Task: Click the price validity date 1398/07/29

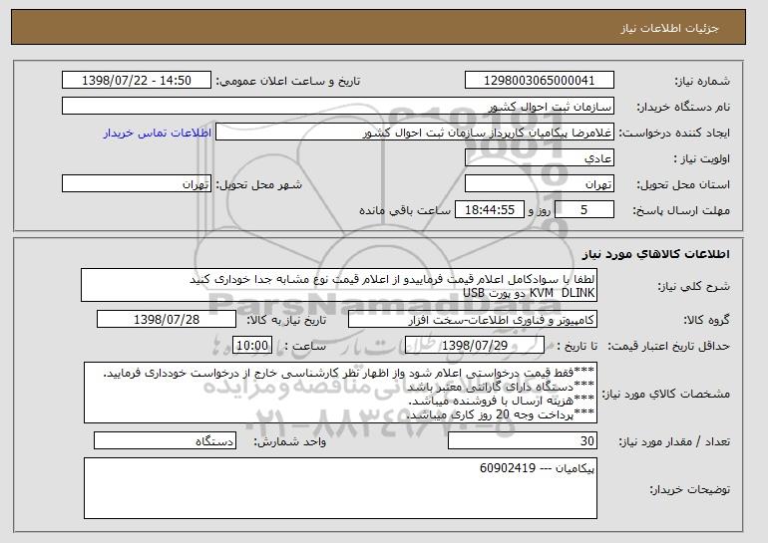Action: 475,346
